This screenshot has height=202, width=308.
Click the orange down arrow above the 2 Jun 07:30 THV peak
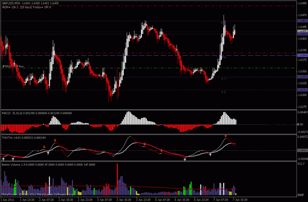[x=44, y=147]
